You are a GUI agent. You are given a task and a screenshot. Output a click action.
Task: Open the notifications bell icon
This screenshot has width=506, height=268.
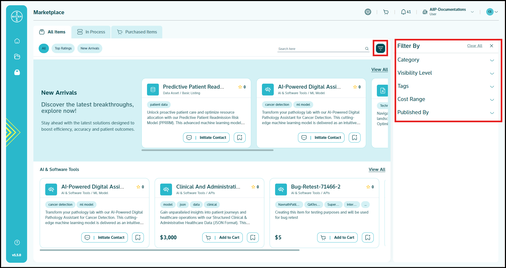(x=403, y=12)
